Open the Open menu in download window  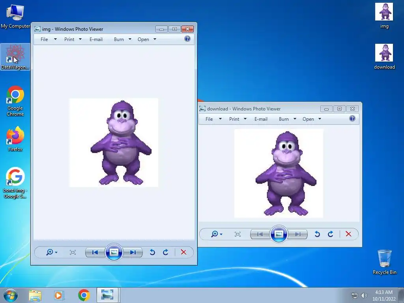coord(308,119)
